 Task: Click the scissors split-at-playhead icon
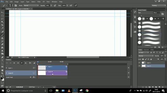(x=30, y=63)
